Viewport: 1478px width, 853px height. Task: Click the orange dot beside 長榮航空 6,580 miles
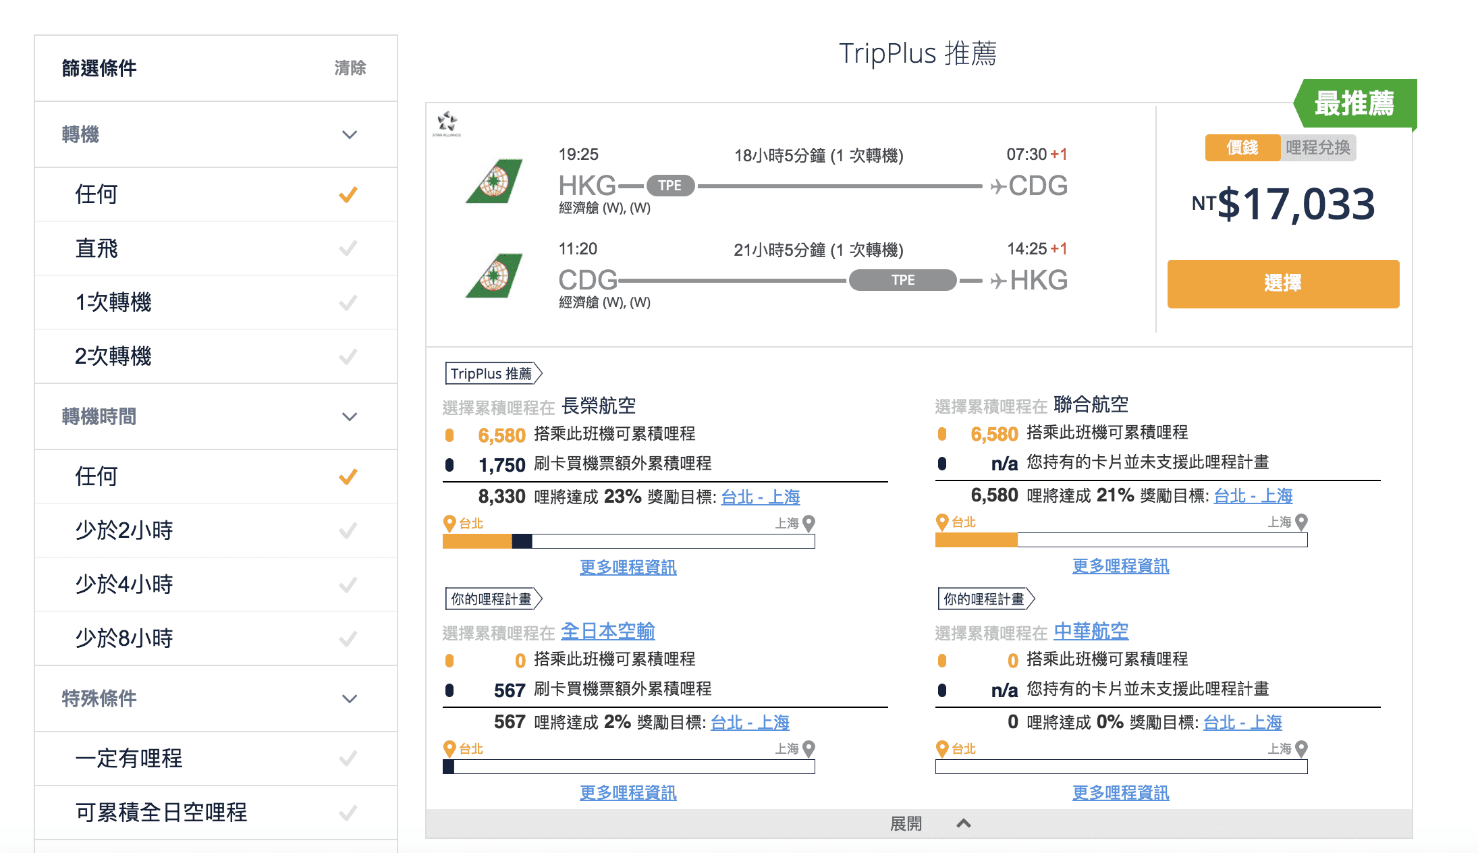click(449, 435)
